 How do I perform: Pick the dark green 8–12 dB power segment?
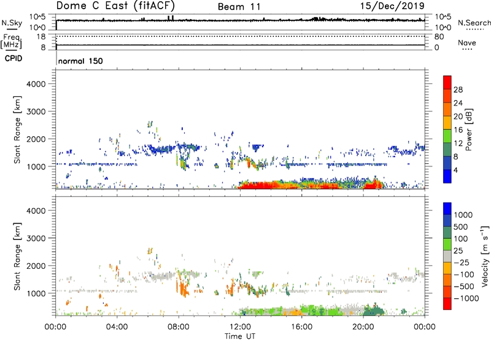click(x=447, y=150)
